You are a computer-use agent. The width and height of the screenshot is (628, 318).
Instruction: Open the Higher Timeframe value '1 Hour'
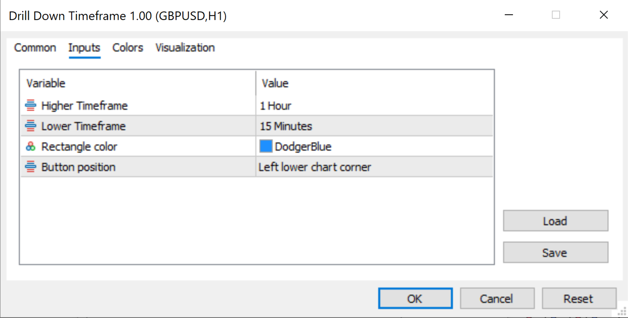(276, 106)
